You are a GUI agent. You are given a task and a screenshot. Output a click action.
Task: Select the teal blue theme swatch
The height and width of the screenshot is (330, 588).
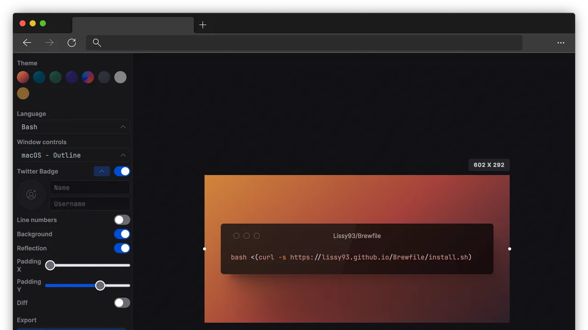(x=40, y=77)
